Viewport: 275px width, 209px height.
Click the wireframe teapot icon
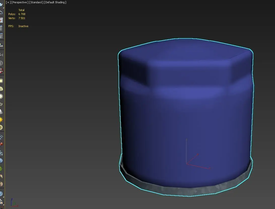(x=2, y=104)
